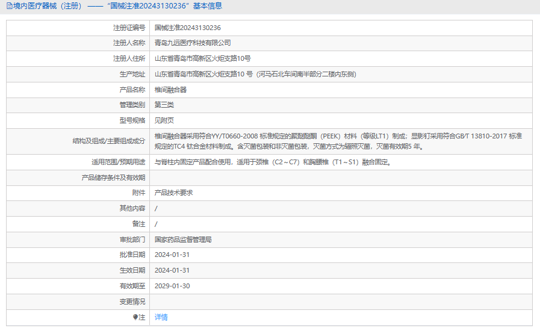Click the 备注 label

(x=139, y=224)
